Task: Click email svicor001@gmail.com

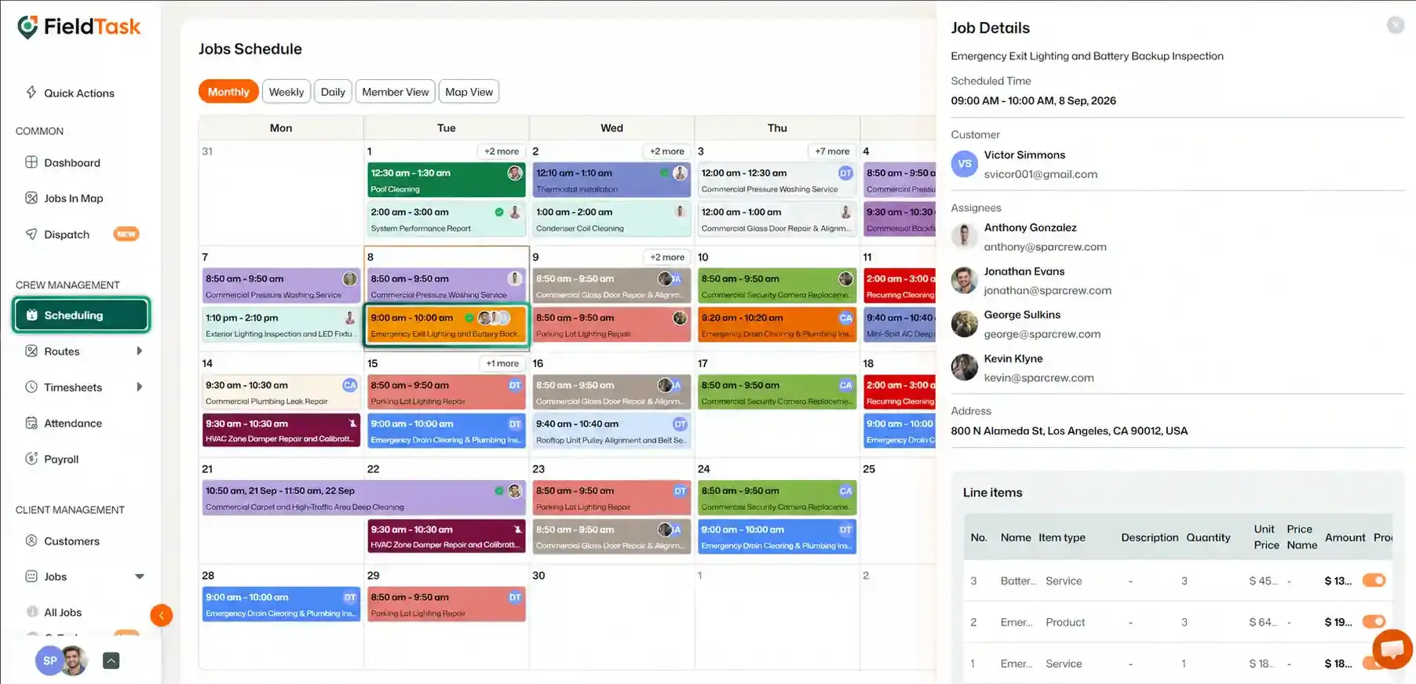Action: tap(1040, 174)
